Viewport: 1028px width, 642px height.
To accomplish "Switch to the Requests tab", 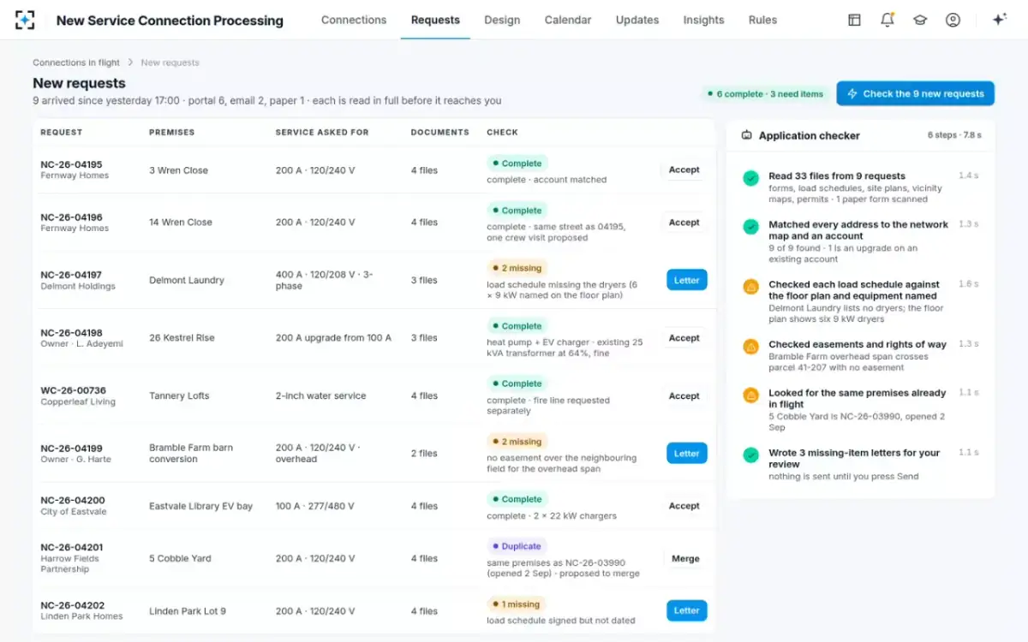I will point(435,20).
